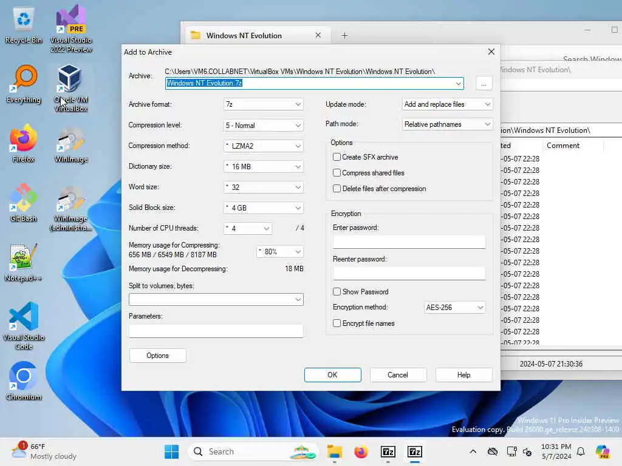Open the clock showing 10:31 PM
This screenshot has height=466, width=622.
(x=556, y=451)
